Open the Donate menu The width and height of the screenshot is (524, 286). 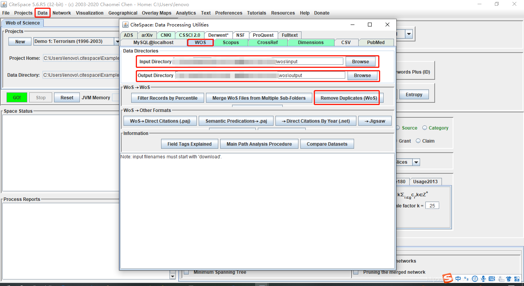[322, 13]
